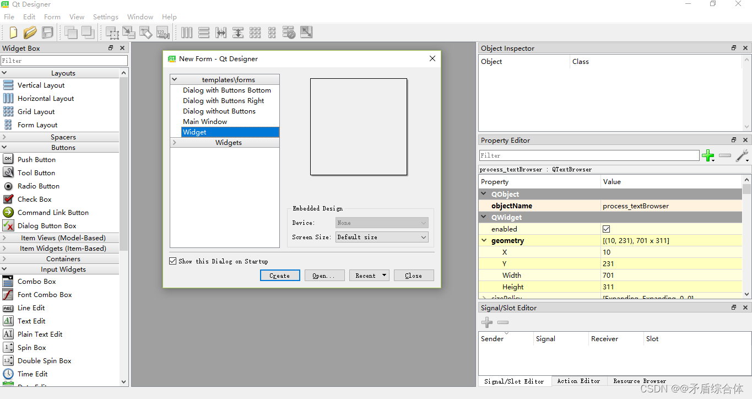The height and width of the screenshot is (399, 752).
Task: Click the New Form toolbar icon
Action: tap(13, 33)
